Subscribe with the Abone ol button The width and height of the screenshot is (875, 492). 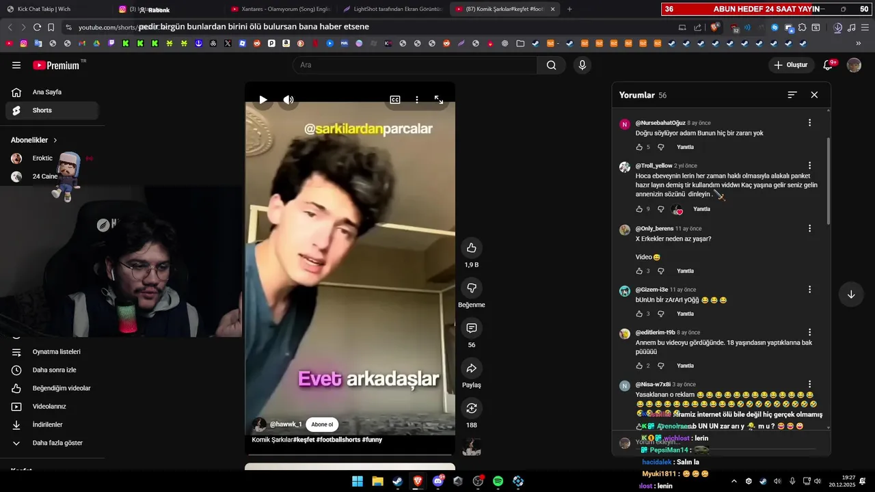(322, 424)
